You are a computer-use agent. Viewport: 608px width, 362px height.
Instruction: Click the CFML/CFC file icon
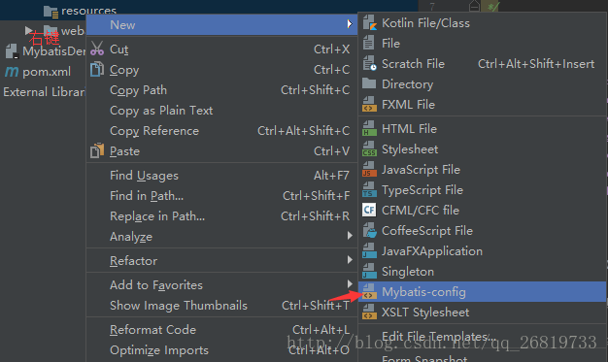click(369, 210)
